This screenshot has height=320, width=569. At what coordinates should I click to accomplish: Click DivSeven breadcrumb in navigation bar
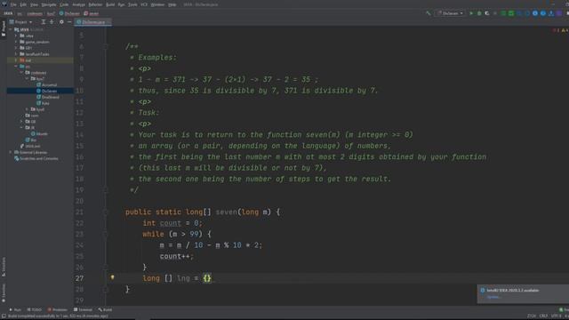[69, 13]
